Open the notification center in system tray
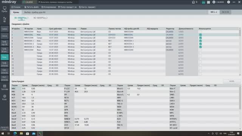The height and width of the screenshot is (136, 242). pyautogui.click(x=238, y=133)
